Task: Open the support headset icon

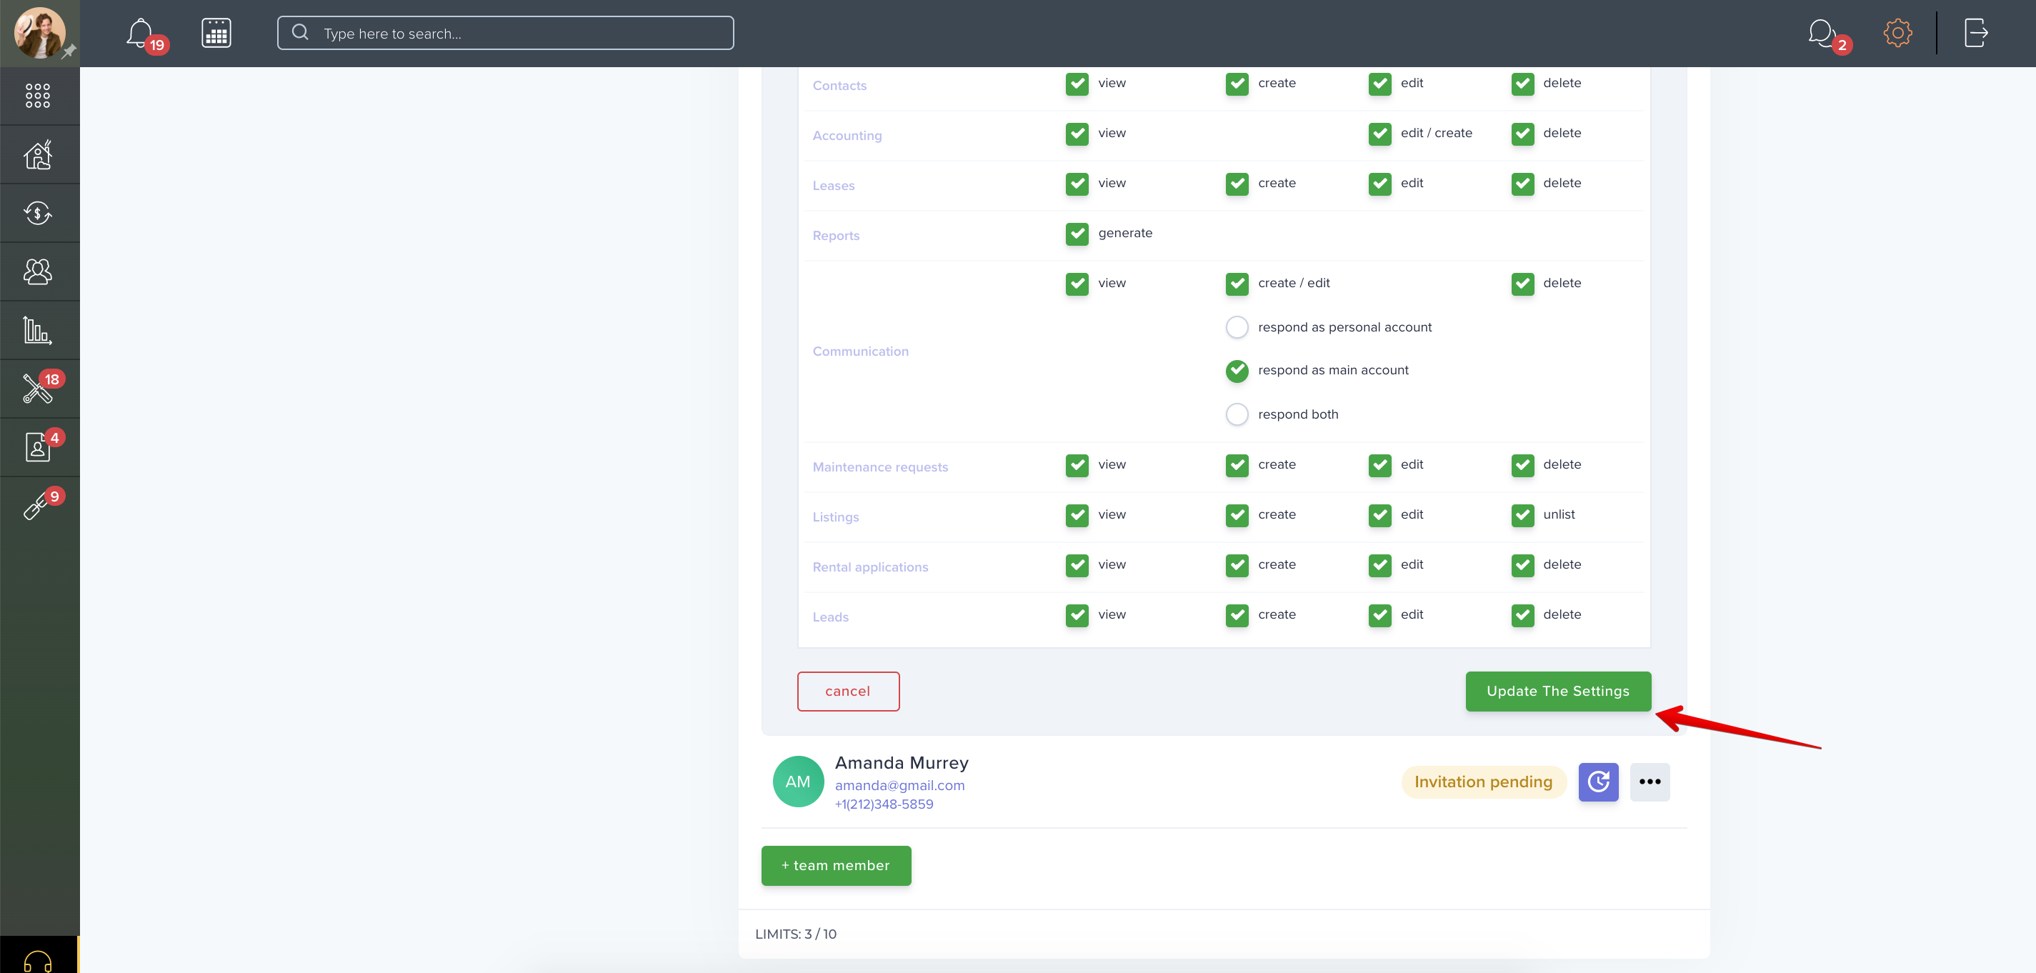Action: (38, 960)
